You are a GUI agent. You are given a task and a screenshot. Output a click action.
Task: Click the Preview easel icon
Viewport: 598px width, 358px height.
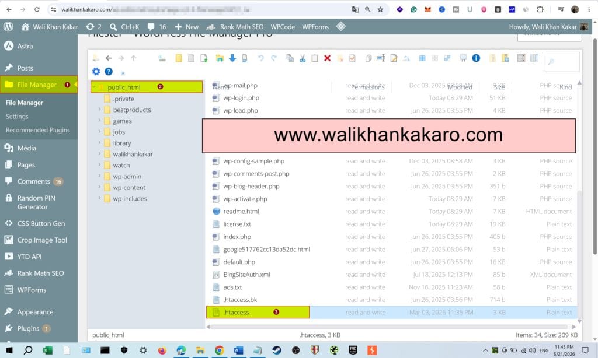pos(463,58)
